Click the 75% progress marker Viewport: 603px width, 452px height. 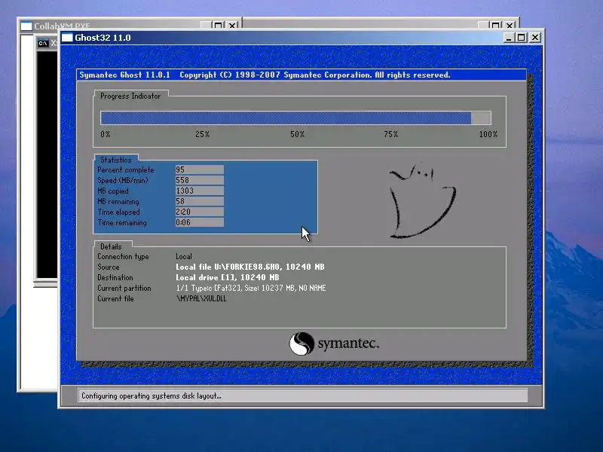pyautogui.click(x=390, y=134)
